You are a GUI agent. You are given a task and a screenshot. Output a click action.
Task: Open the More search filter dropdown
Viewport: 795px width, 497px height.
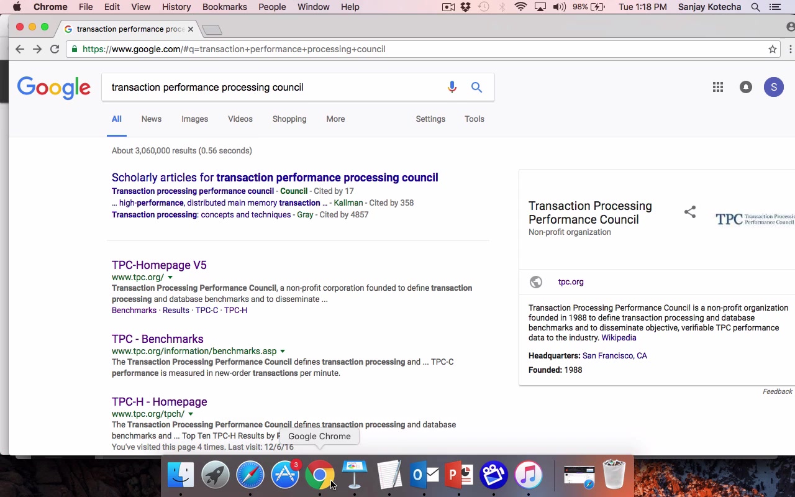click(335, 119)
